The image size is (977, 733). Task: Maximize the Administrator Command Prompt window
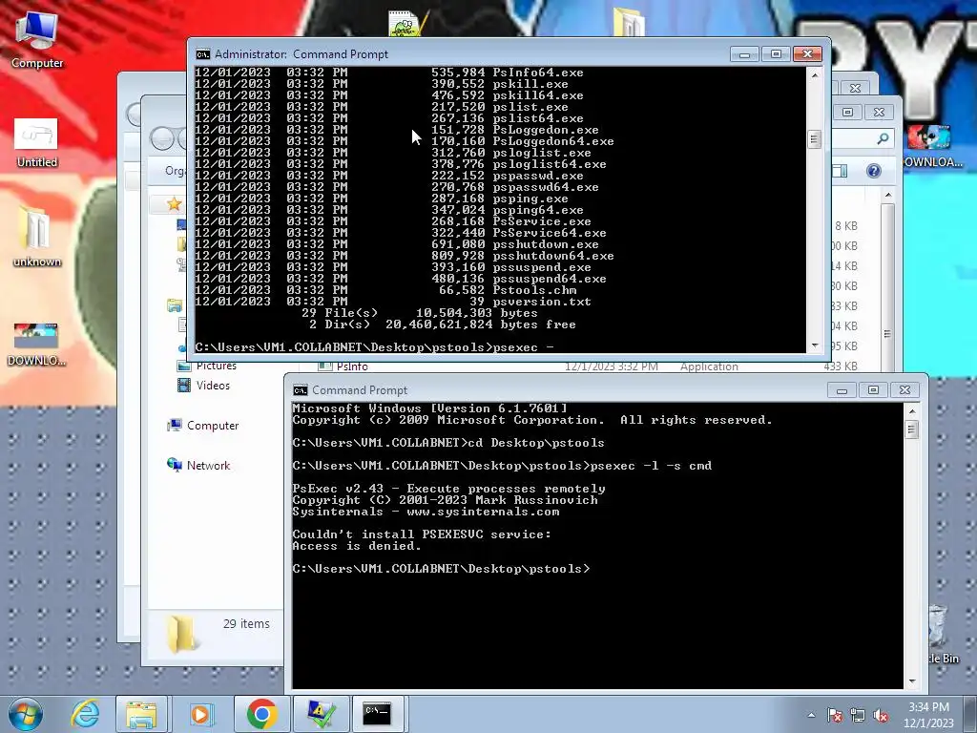[x=776, y=54]
